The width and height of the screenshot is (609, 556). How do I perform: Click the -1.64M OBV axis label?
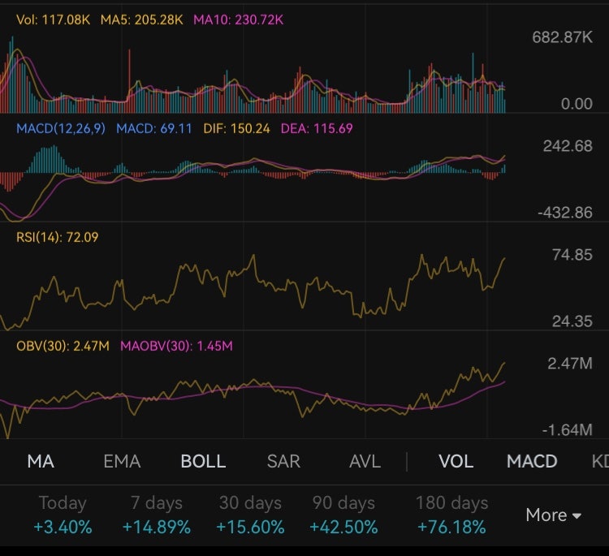pyautogui.click(x=567, y=430)
